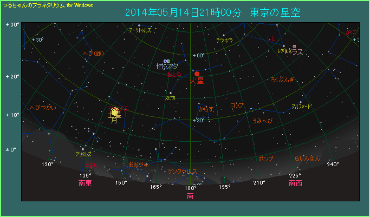Viewport: 370px width, 217px height.
Task: Click the Ceres/Vesta (セレス) asteroid marker
Action: 167,61
